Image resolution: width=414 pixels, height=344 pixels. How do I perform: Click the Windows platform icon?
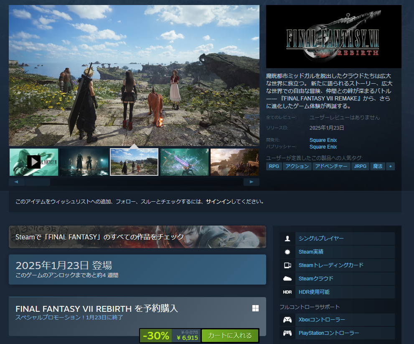255,308
